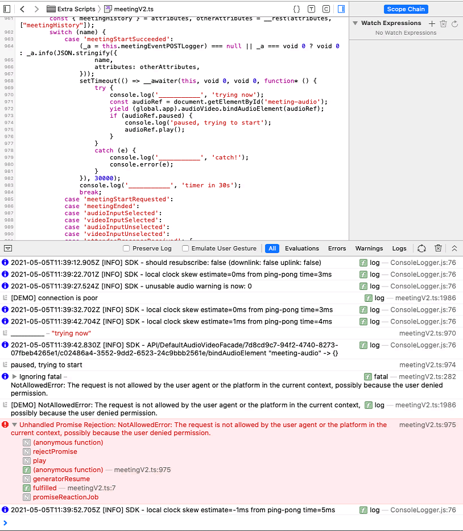Click the Scope Chain button
The width and height of the screenshot is (463, 531).
[406, 9]
